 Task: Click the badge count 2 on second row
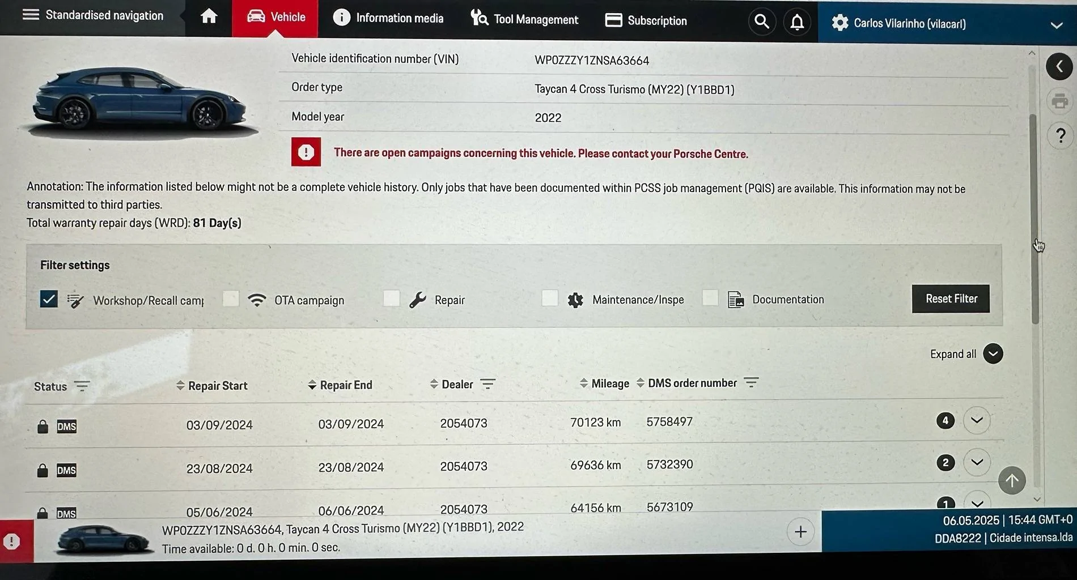(x=945, y=463)
